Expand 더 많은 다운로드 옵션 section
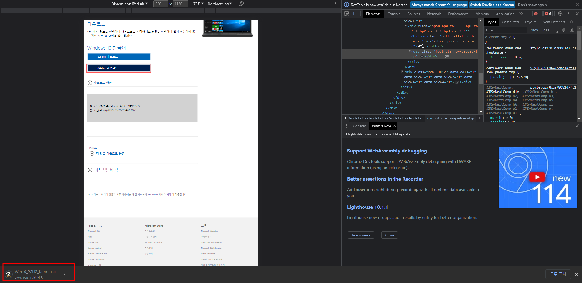The image size is (582, 283). point(107,153)
